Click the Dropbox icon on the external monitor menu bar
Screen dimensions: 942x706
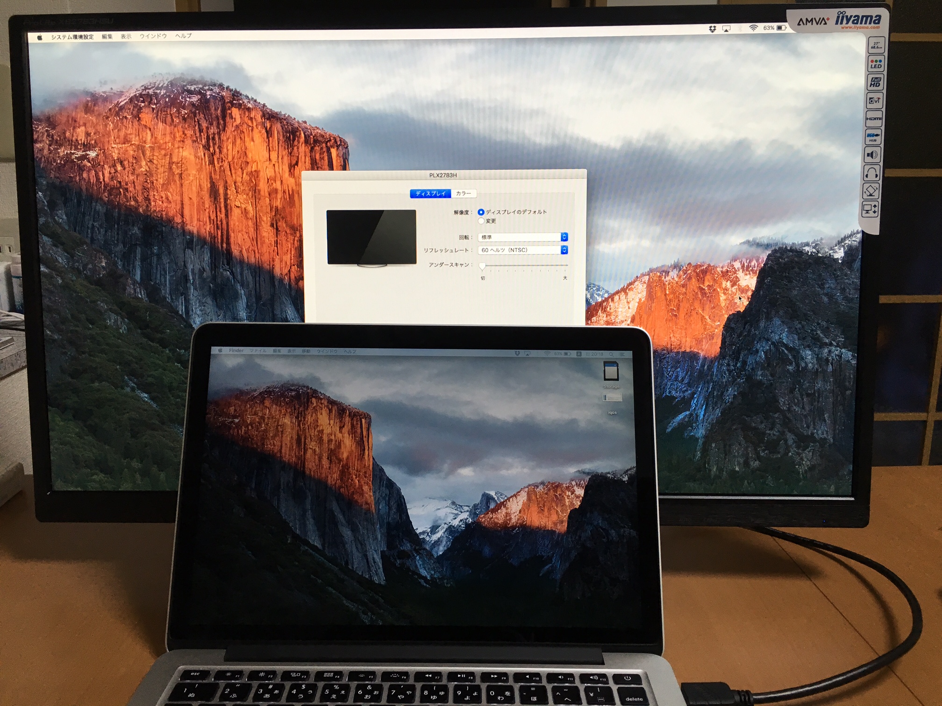(x=712, y=29)
